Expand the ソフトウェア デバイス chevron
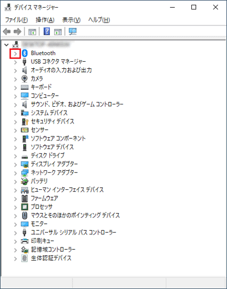Image resolution: width=227 pixels, height=289 pixels. pos(15,147)
